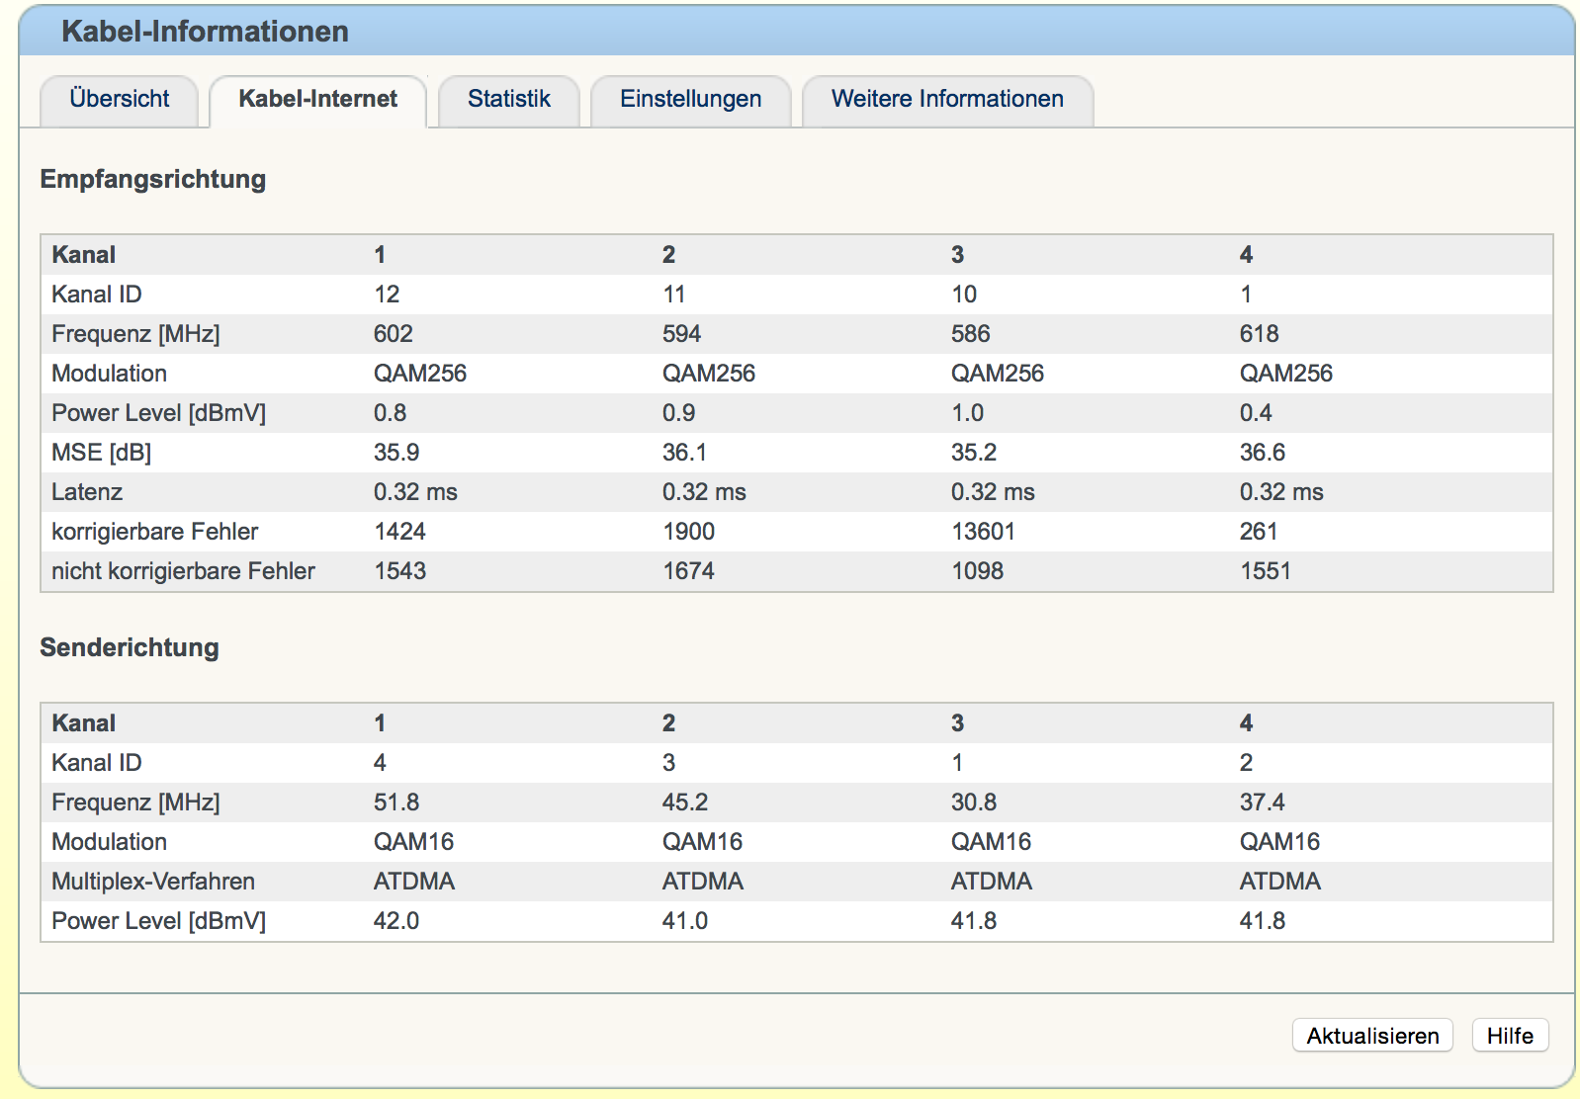Viewport: 1580px width, 1099px height.
Task: Click the Multiplex-Verfahren row label
Action: [152, 882]
